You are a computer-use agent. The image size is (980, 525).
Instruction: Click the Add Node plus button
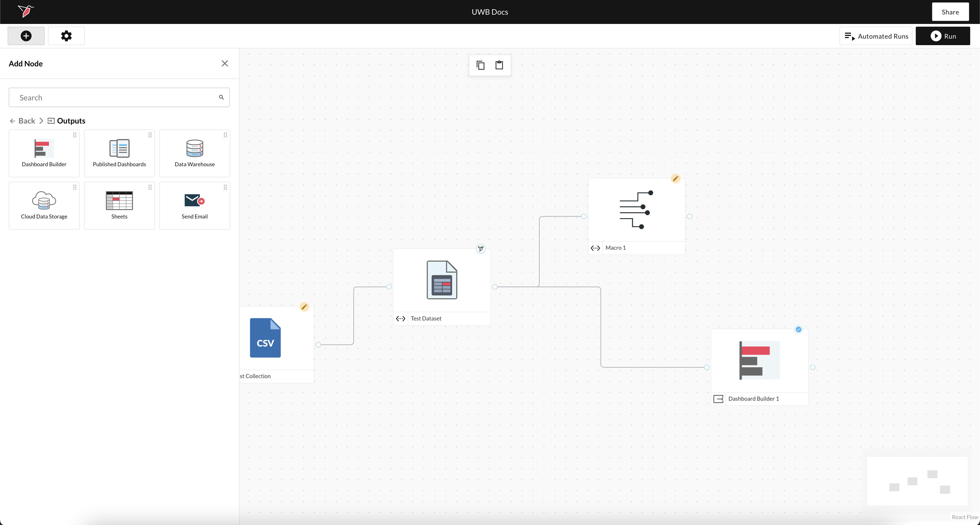click(26, 36)
